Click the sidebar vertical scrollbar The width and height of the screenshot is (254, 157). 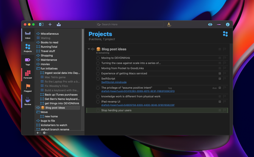click(83, 67)
